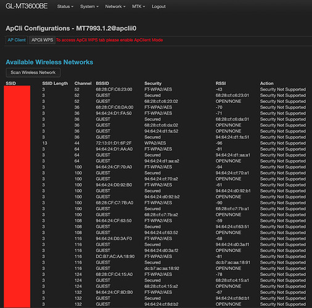Expand the System menu
This screenshot has height=308, width=312.
89,7
